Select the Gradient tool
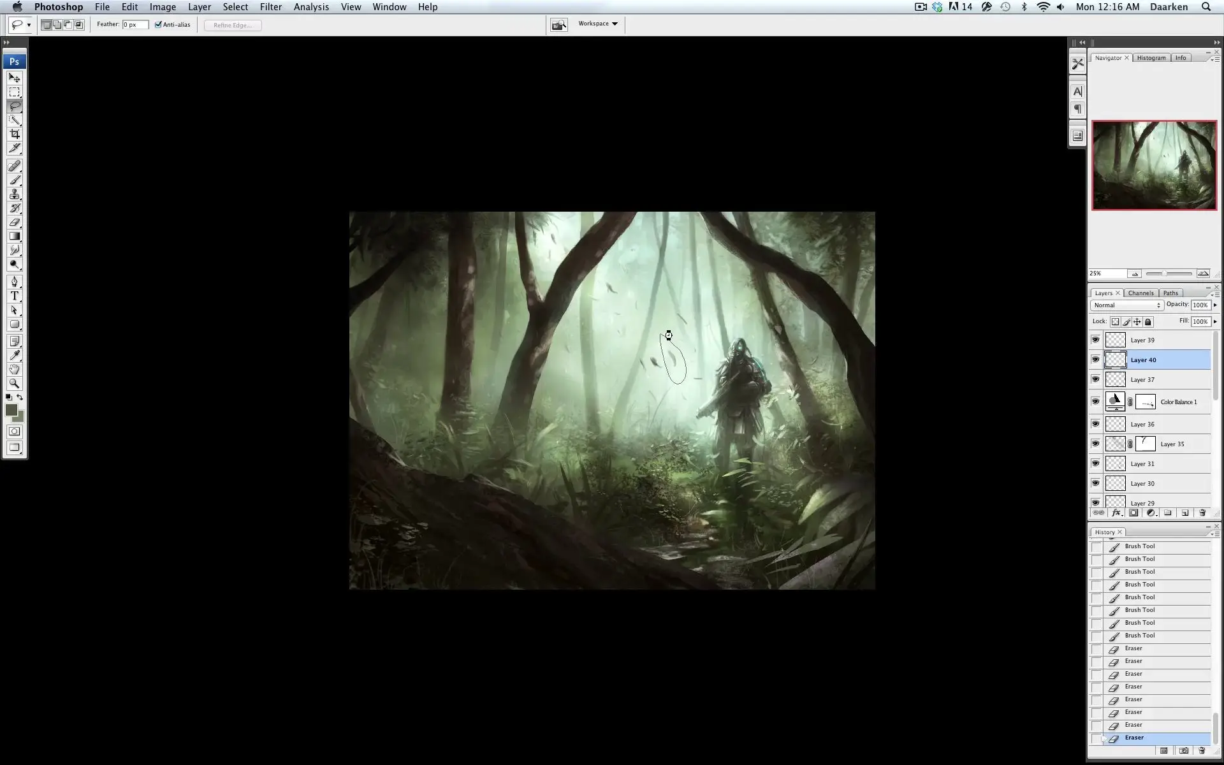 [x=14, y=236]
